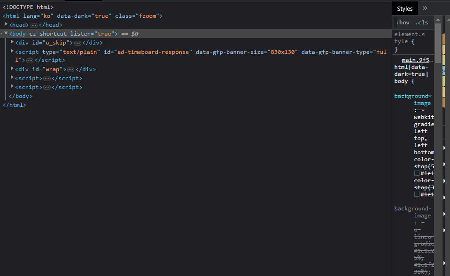Select the html lang="ko" element line
Screen dimensions: 450x276
82,16
